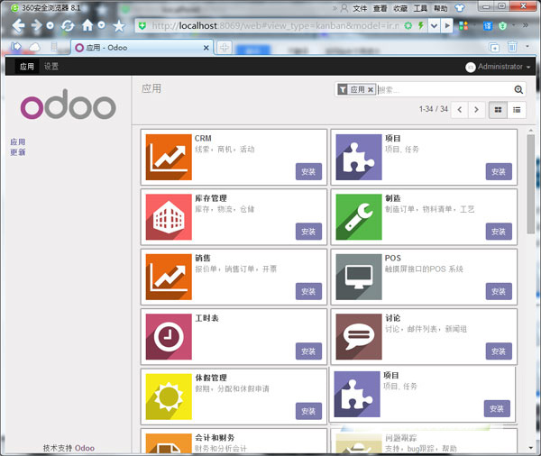
Task: Open the tab bar options dropdown
Action: click(x=527, y=46)
